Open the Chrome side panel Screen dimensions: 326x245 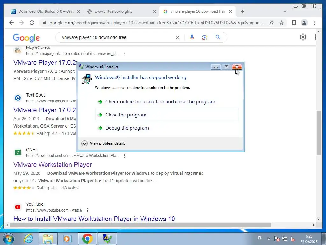coord(294,23)
